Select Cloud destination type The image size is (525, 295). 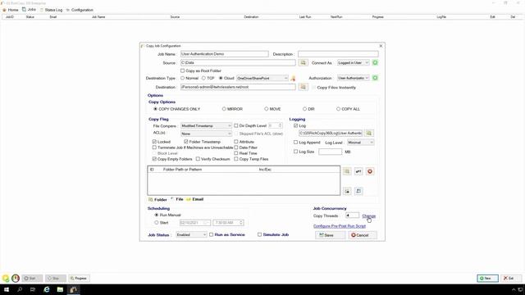click(221, 78)
